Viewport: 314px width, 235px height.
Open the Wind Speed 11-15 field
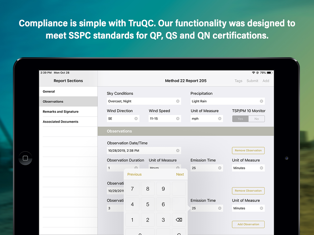165,118
